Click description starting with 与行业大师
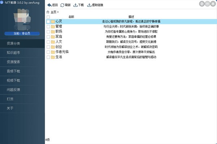The height and width of the screenshot is (144, 217). click(x=131, y=26)
